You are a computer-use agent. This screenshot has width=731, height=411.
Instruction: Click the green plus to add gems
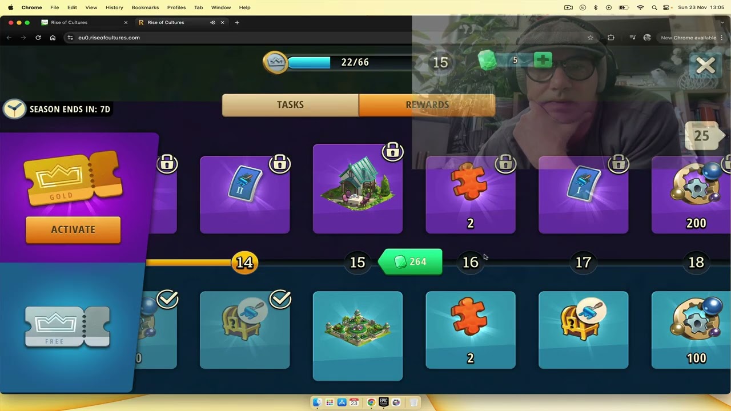click(x=543, y=60)
